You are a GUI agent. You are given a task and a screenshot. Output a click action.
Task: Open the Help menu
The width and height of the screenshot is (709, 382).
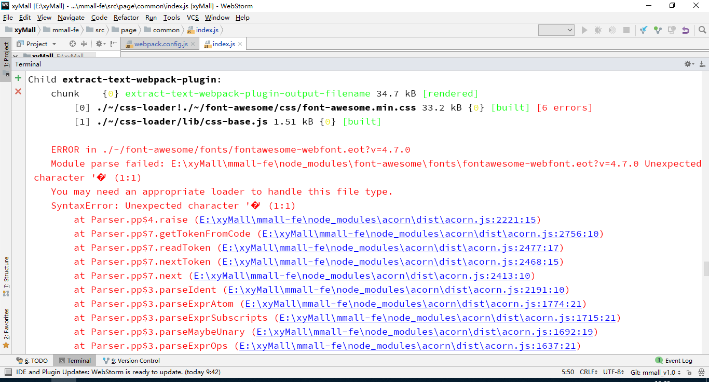click(242, 17)
